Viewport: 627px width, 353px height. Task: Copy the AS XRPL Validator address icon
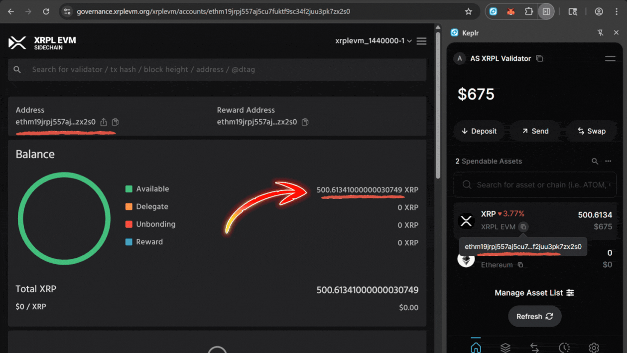coord(539,58)
